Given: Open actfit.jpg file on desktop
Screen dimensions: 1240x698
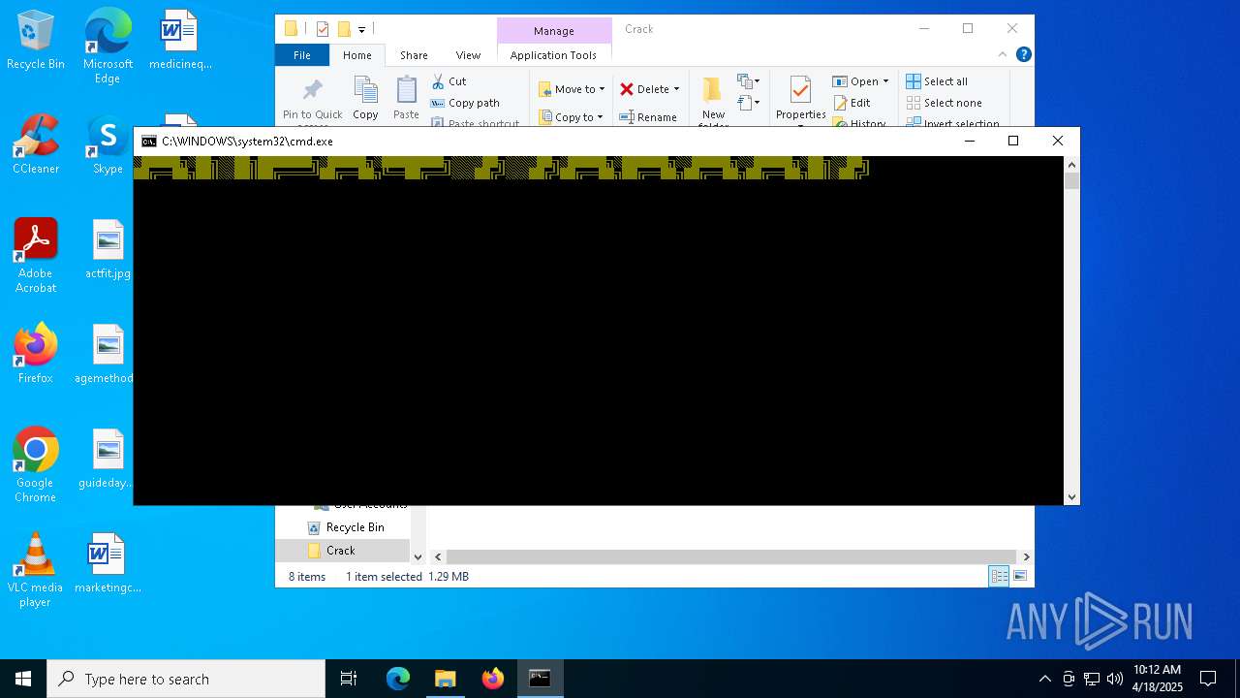Looking at the screenshot, I should [108, 249].
